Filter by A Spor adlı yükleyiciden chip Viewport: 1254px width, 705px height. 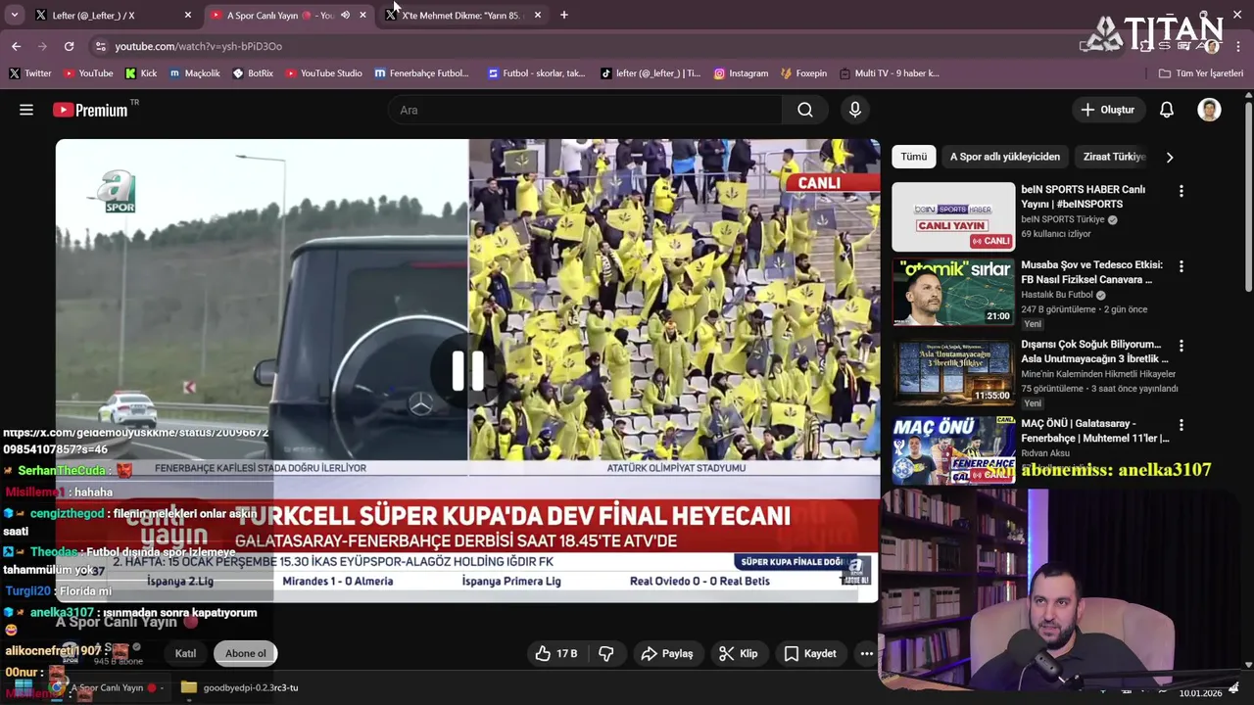tap(1004, 157)
